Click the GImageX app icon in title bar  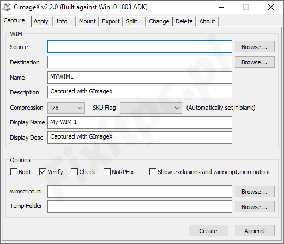[x=7, y=7]
